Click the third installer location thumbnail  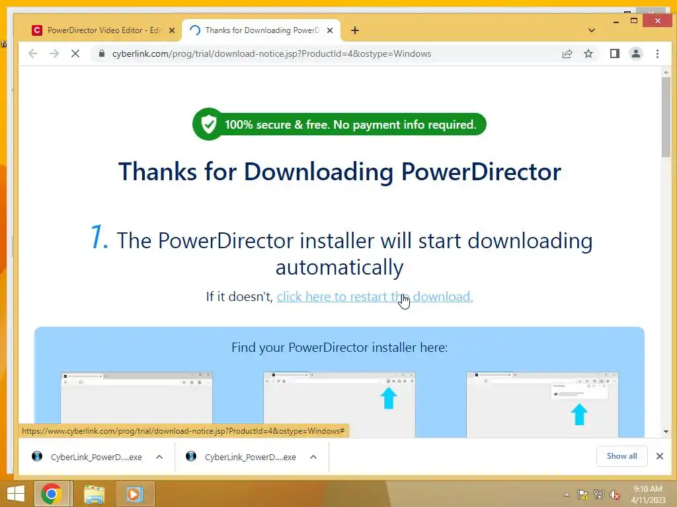[x=542, y=405]
